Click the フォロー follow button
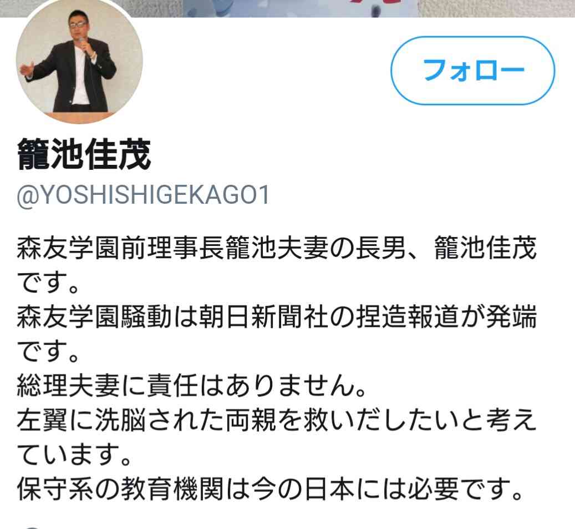This screenshot has height=529, width=575. [472, 70]
